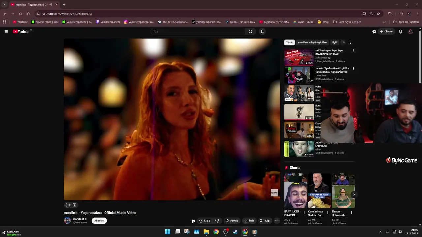This screenshot has width=422, height=237.
Task: Select the İlgili filter chip
Action: pos(335,43)
